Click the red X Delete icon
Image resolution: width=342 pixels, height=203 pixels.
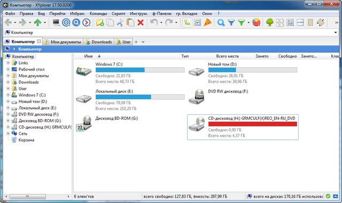coord(141,22)
